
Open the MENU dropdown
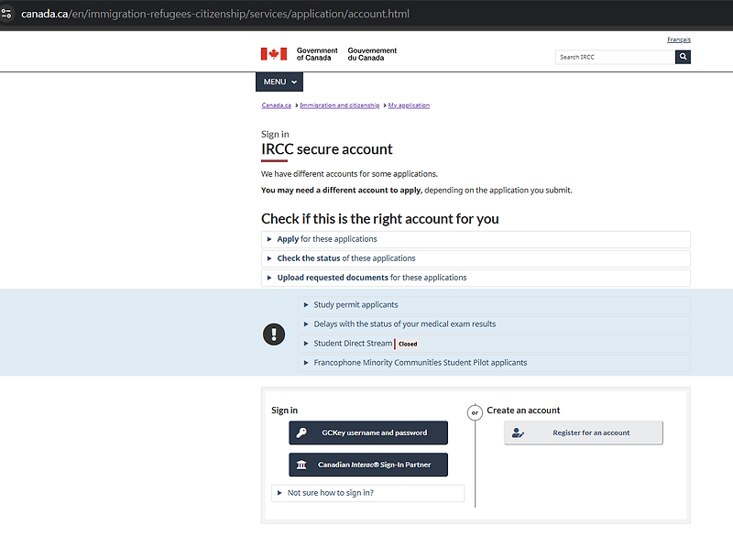(279, 82)
